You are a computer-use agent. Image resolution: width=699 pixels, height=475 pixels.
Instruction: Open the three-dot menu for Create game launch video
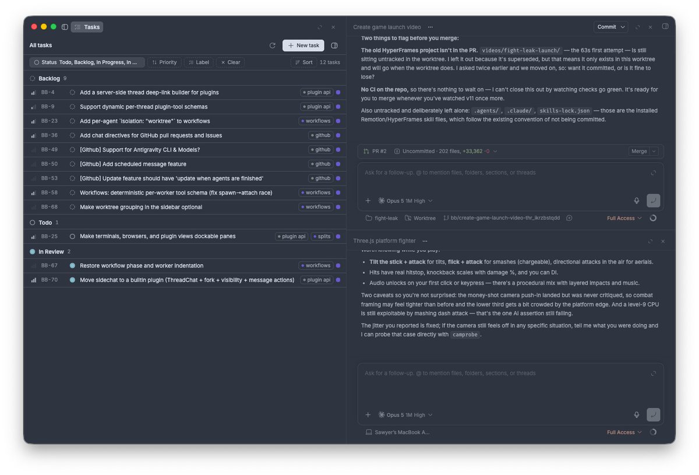pos(430,27)
